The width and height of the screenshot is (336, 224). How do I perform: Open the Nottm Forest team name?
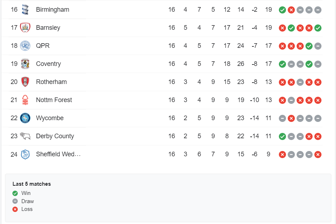(x=54, y=100)
